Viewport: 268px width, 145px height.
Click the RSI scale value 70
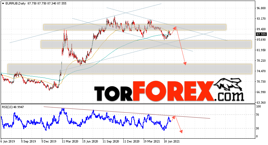(x=257, y=115)
